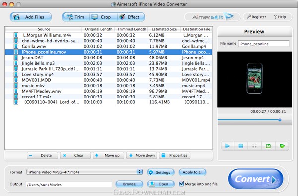Move the preview playback slider handle

pyautogui.click(x=280, y=120)
